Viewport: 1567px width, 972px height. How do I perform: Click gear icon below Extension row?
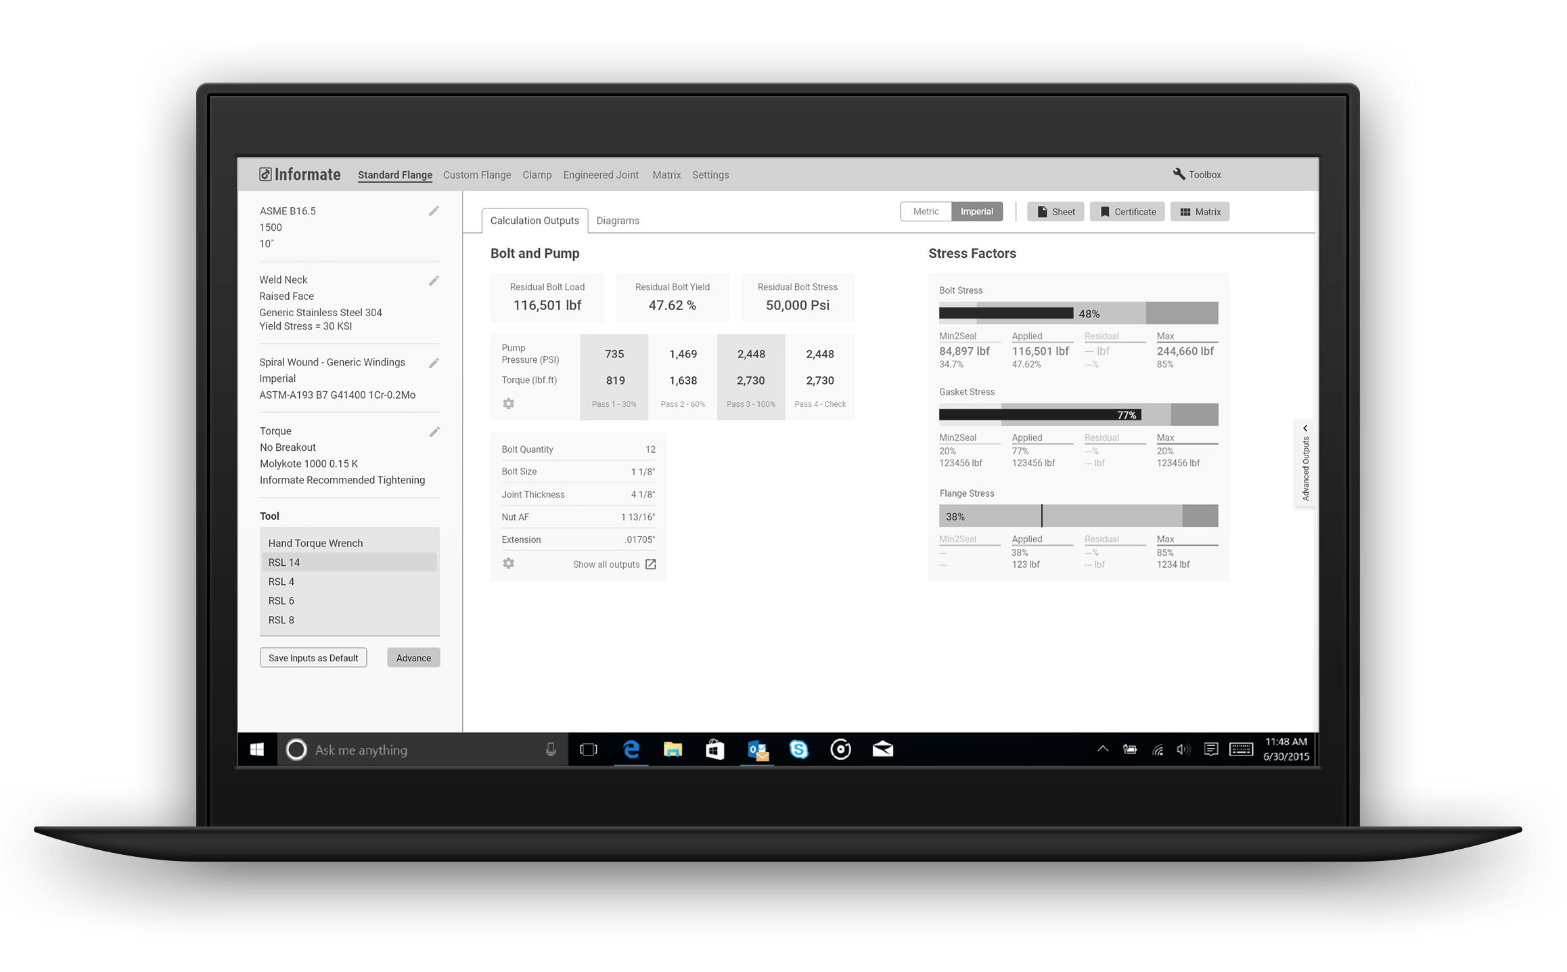pos(508,563)
